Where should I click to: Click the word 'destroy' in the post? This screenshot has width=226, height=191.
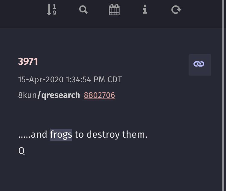[103, 134]
